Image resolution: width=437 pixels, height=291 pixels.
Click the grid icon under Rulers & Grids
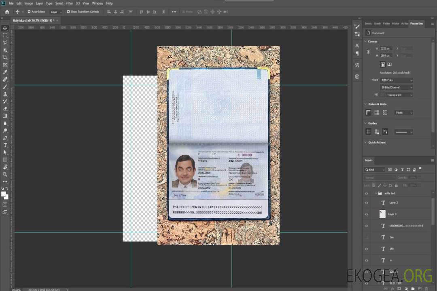pos(377,113)
